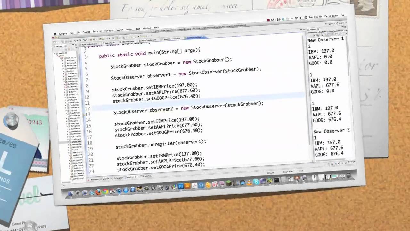Open the Navigate menu
This screenshot has height=231, width=410.
pos(109,30)
